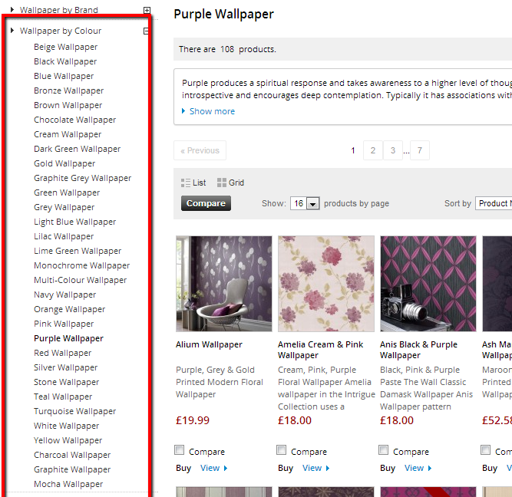The height and width of the screenshot is (497, 512).
Task: Open Anis Black & Purple product image
Action: pos(428,284)
